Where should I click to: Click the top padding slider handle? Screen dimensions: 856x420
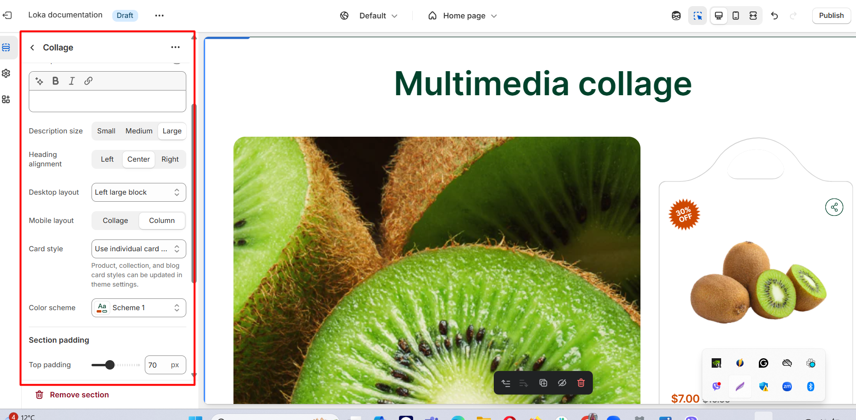coord(110,365)
